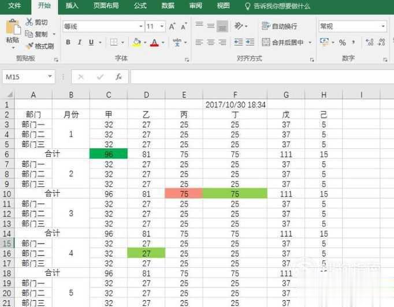Align text right
Viewport: 394px width, 307px height.
(222, 42)
